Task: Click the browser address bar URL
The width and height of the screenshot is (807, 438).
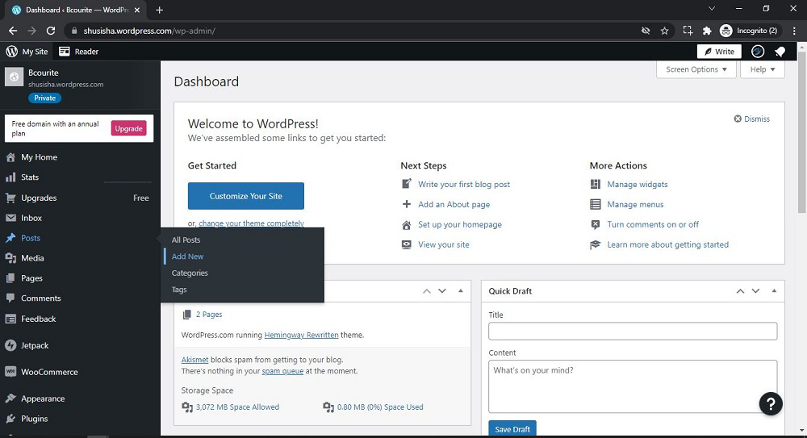Action: [149, 31]
